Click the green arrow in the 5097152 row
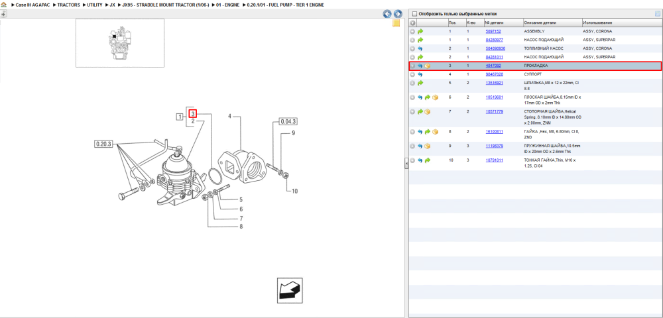Screen dimensions: 663x318 [420, 31]
